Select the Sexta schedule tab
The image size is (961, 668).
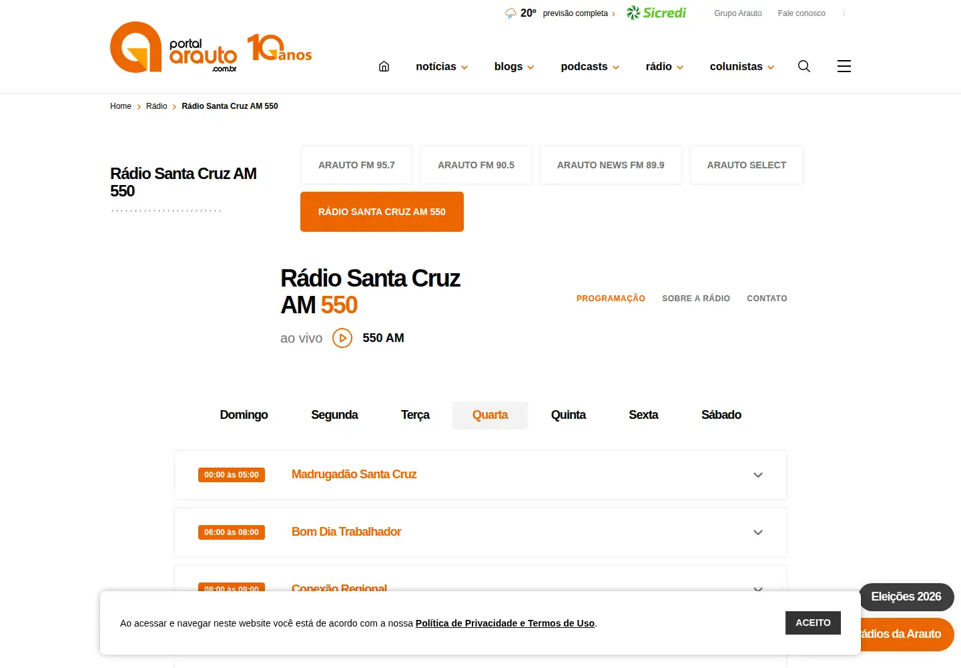pos(643,415)
